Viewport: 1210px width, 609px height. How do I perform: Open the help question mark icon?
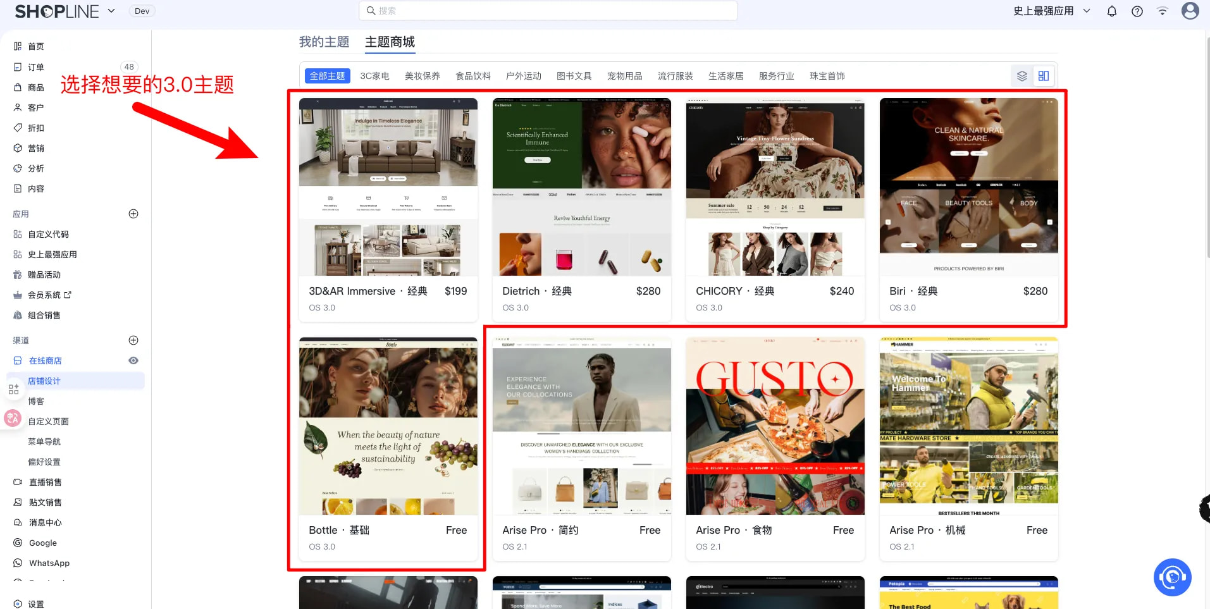tap(1137, 11)
